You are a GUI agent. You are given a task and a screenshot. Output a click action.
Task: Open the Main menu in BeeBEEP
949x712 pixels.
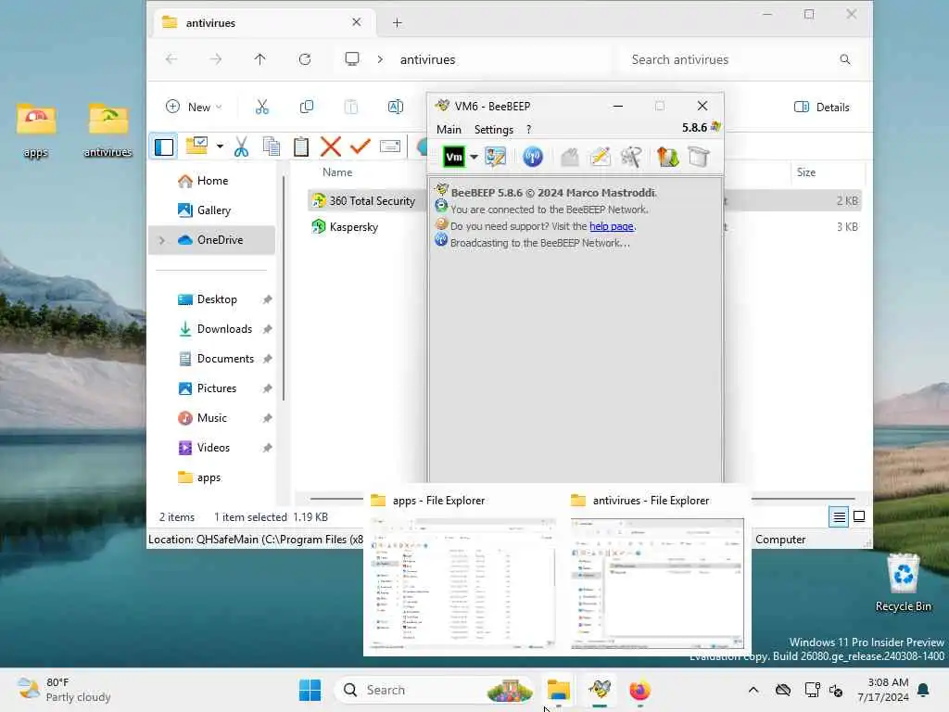(449, 129)
